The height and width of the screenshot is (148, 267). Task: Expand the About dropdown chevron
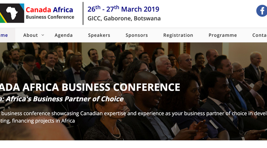[x=43, y=35]
